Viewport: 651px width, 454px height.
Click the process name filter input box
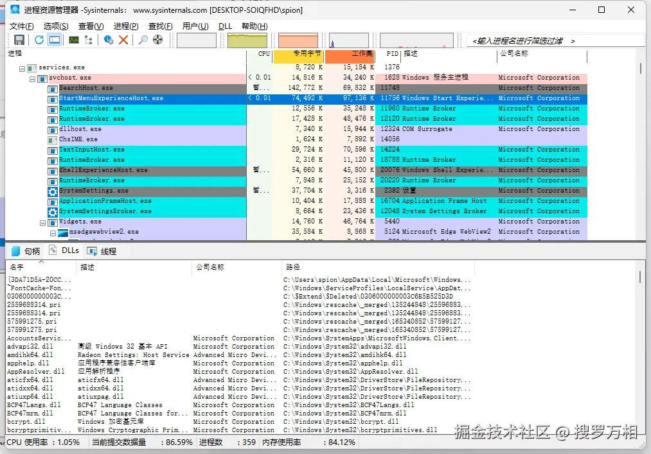point(555,40)
